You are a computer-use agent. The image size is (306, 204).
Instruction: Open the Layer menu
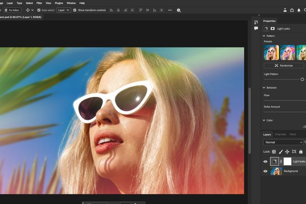pos(10,3)
